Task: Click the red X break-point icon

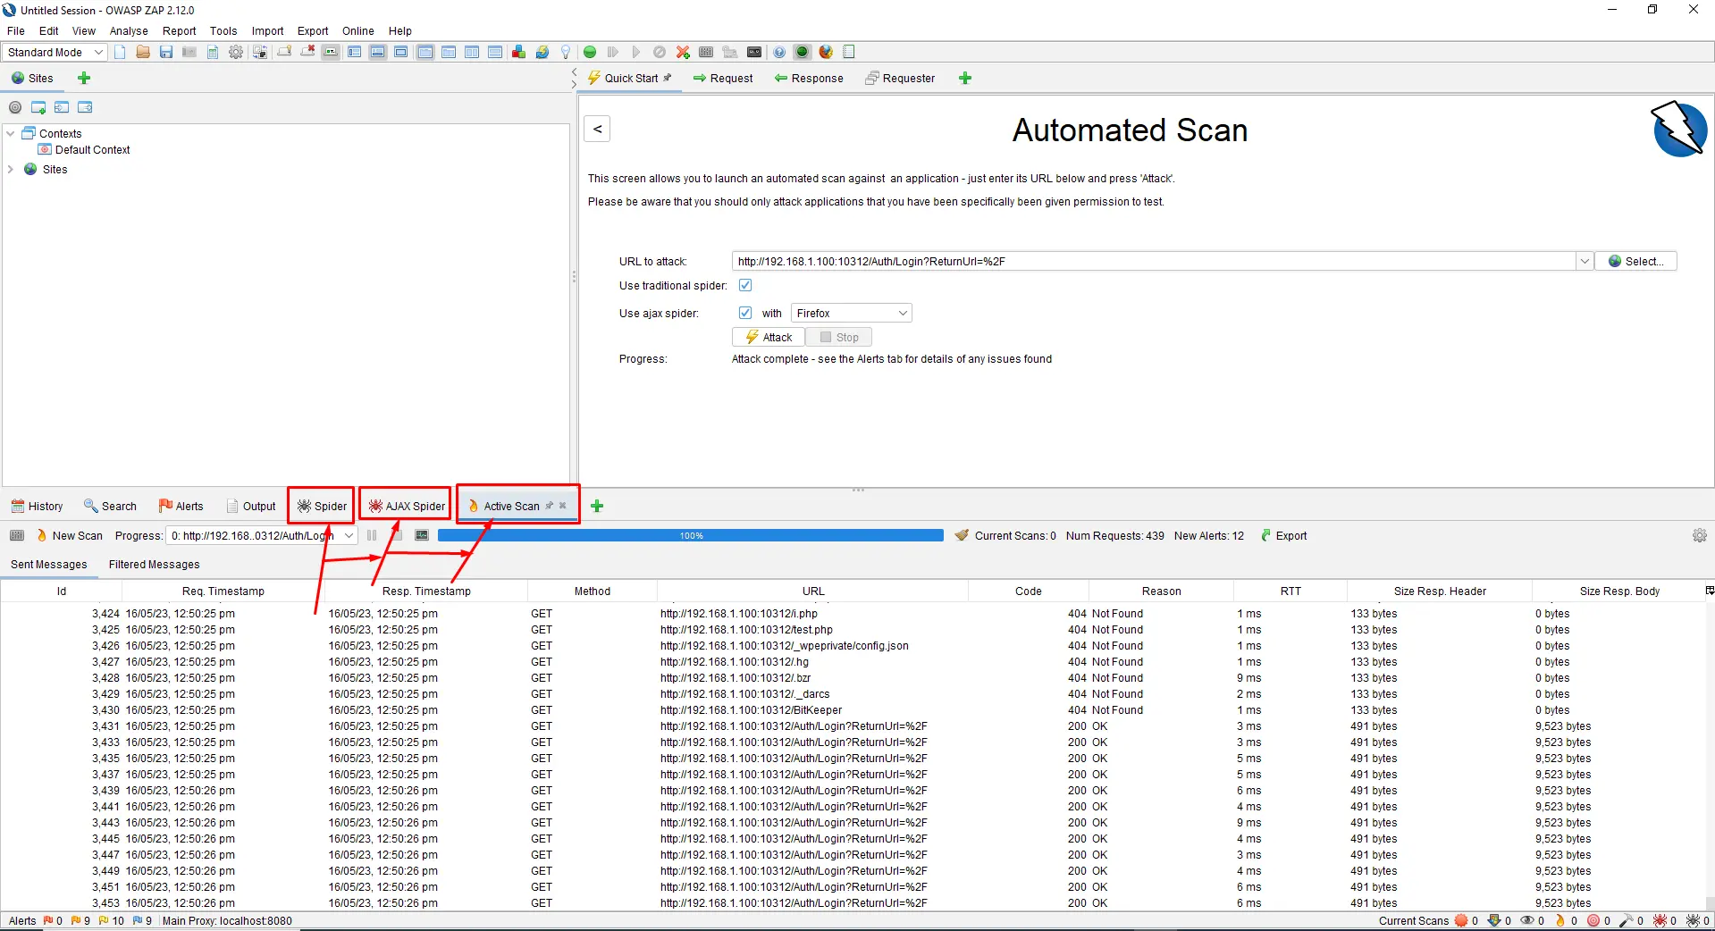Action: coord(683,52)
